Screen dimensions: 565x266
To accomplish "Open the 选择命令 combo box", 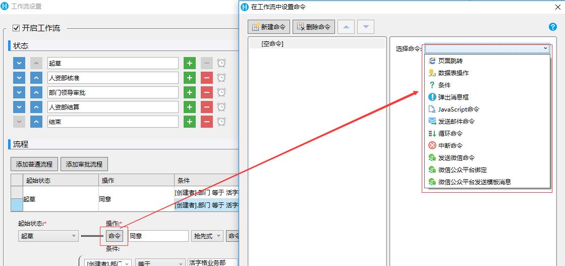I will click(487, 48).
